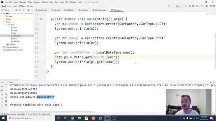Image resolution: width=216 pixels, height=121 pixels.
Task: Debug Main with the green bug icon
Action: tap(190, 6)
